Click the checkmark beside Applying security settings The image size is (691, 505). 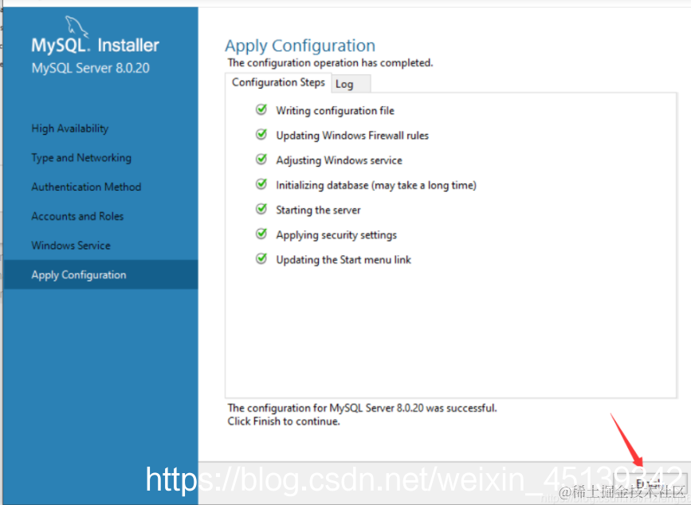pos(261,233)
